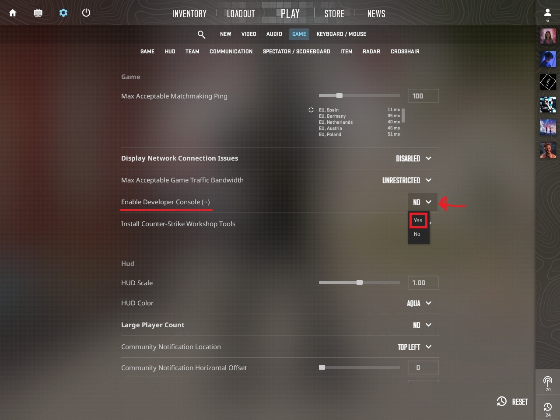Click the Reset button
The height and width of the screenshot is (420, 560).
coord(512,402)
